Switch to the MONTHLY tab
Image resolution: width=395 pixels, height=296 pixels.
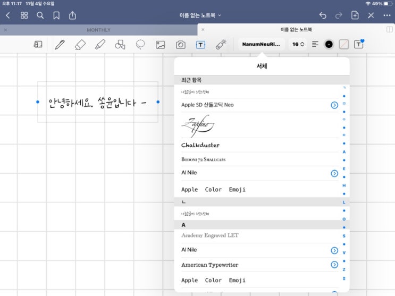pyautogui.click(x=98, y=30)
